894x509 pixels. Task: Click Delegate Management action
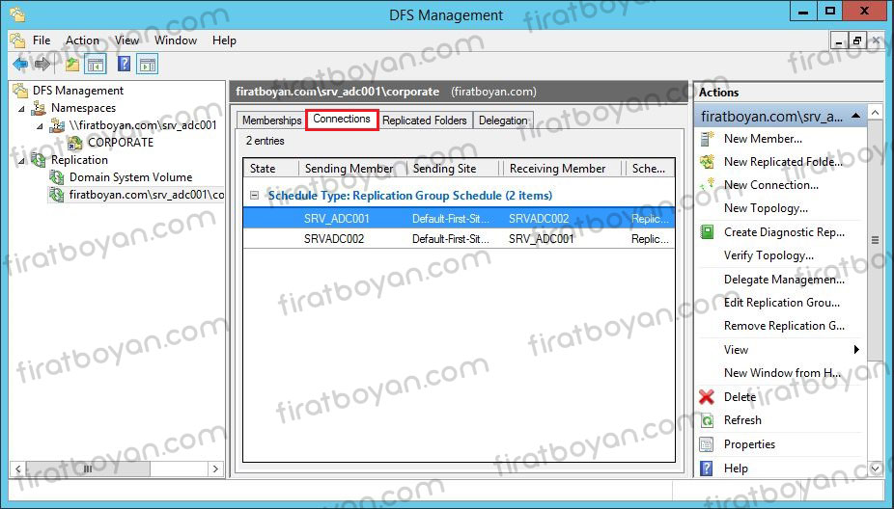tap(782, 280)
